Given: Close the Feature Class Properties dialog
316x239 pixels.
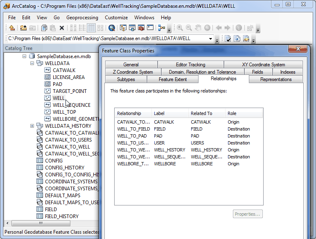Looking at the screenshot, I should tap(298, 49).
